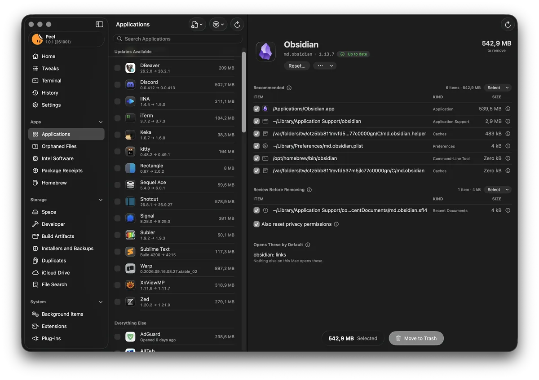Uncheck the md.obsidian.sfl4 recent documents item
Screen dimensions: 539x380
coord(256,210)
